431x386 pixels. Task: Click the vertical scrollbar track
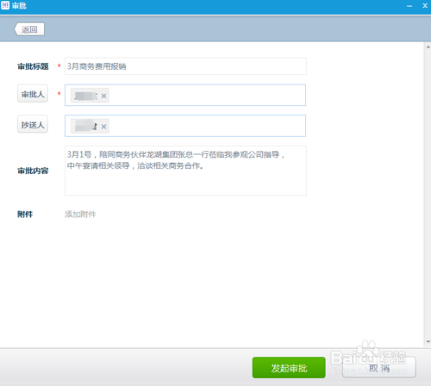point(428,194)
